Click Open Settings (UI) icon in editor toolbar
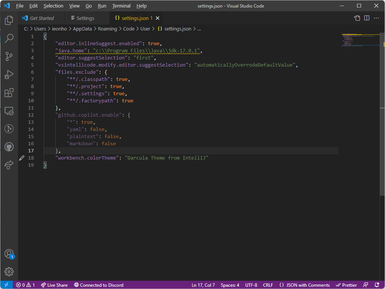 click(357, 18)
